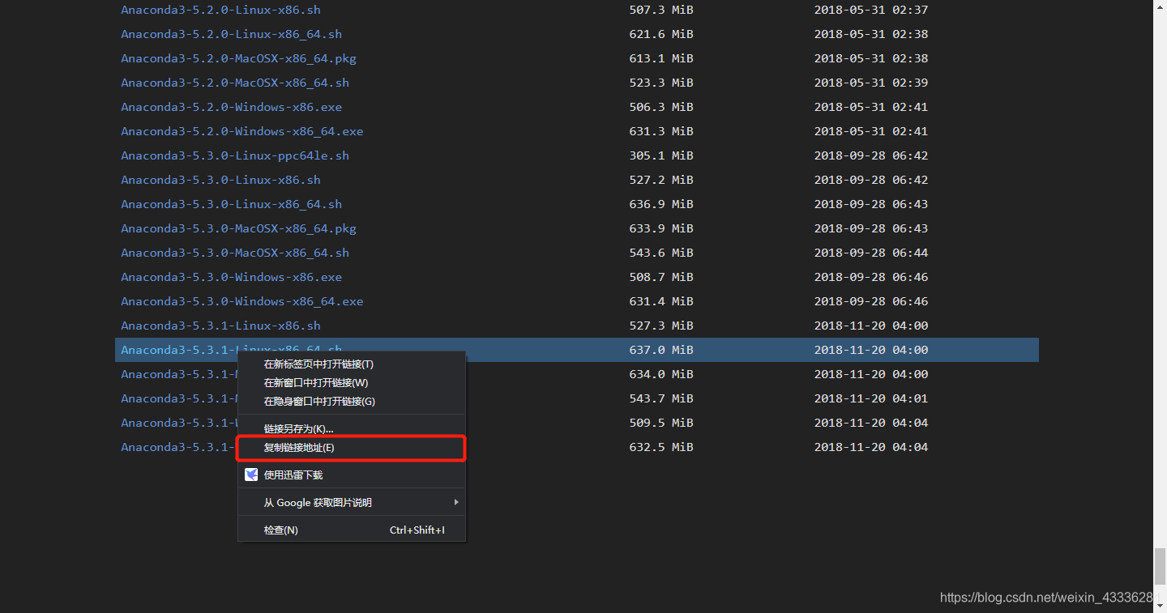This screenshot has width=1167, height=613.
Task: Open Anaconda3-5.3.0-Linux-ppc64le.sh link
Action: pyautogui.click(x=235, y=155)
